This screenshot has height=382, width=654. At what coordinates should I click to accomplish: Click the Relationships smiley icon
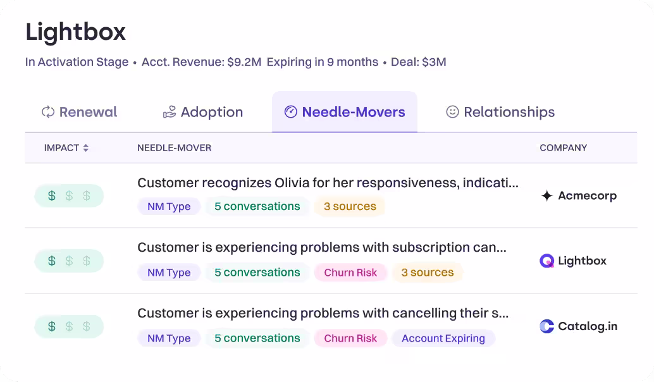[452, 112]
